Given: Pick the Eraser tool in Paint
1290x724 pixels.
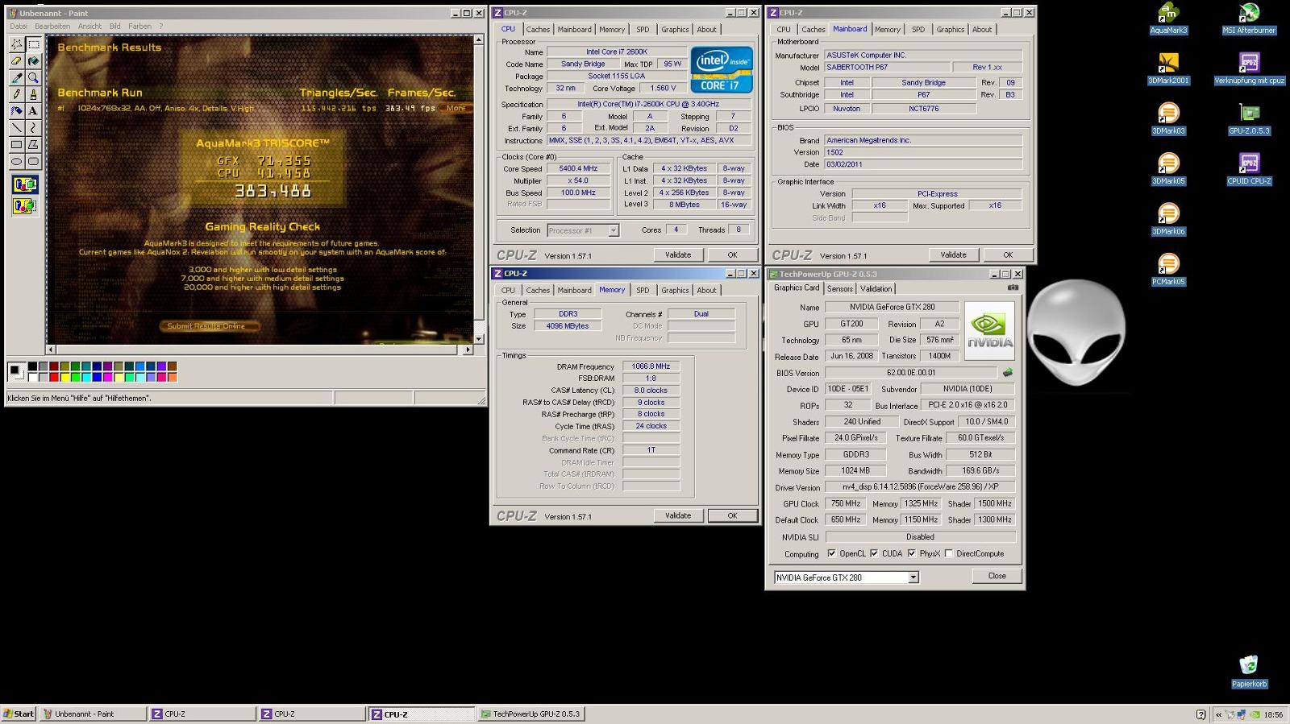Looking at the screenshot, I should (x=16, y=61).
